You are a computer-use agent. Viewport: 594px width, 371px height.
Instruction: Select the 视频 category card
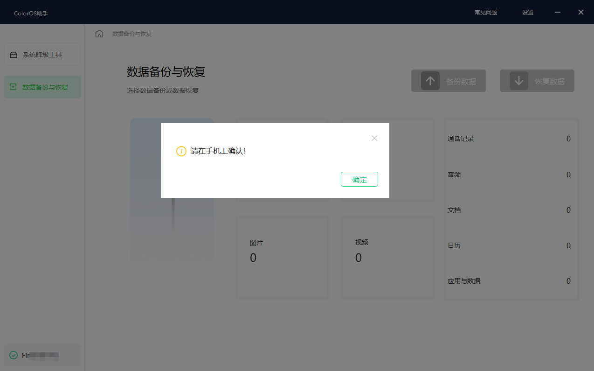[387, 257]
